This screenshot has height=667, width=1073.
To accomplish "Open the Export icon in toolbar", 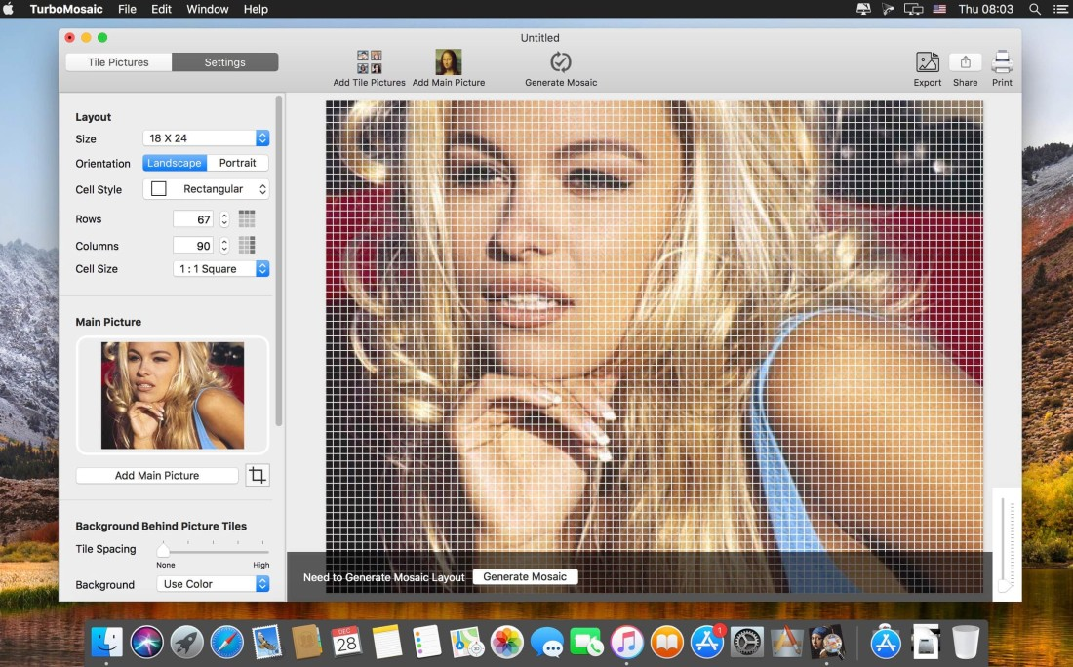I will 928,62.
